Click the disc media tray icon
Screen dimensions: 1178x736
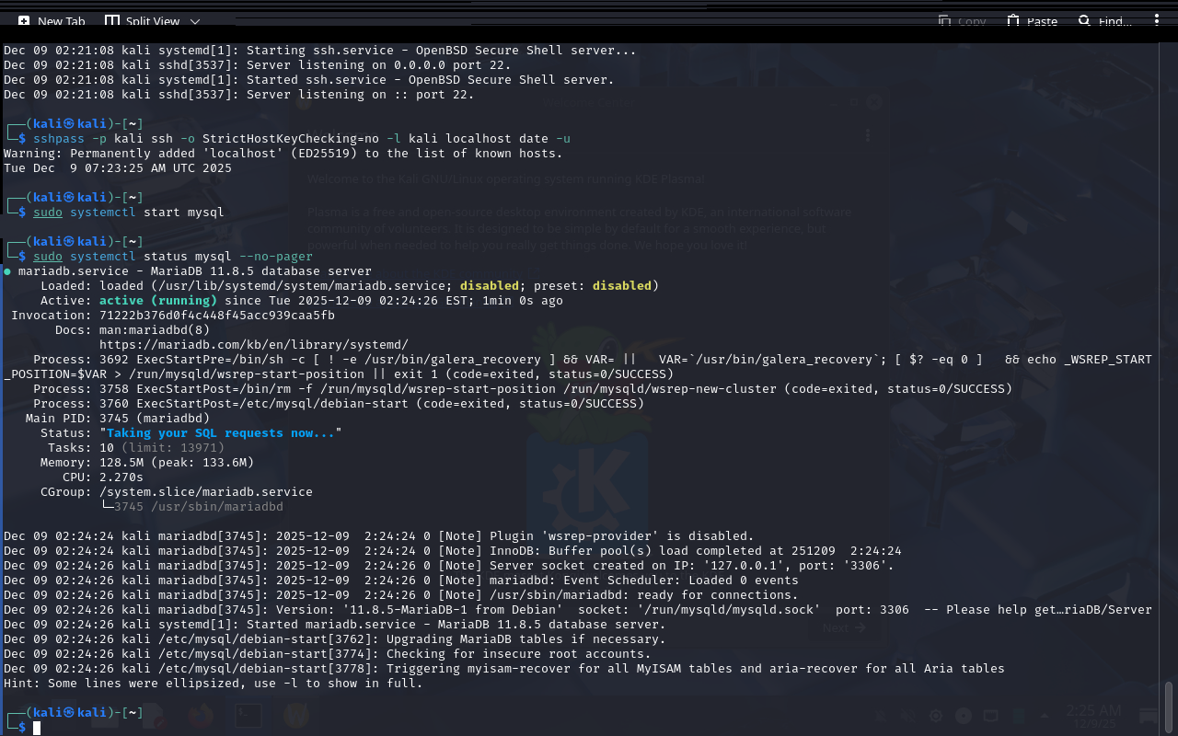pyautogui.click(x=964, y=716)
